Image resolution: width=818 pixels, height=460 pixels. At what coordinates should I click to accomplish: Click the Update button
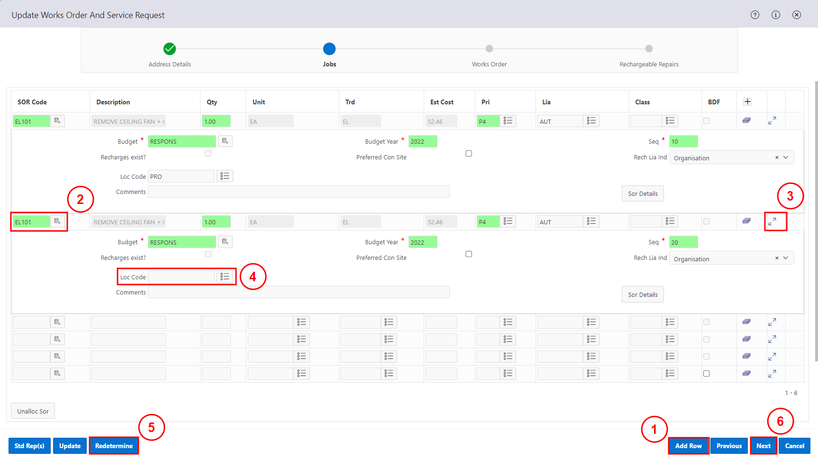point(70,446)
